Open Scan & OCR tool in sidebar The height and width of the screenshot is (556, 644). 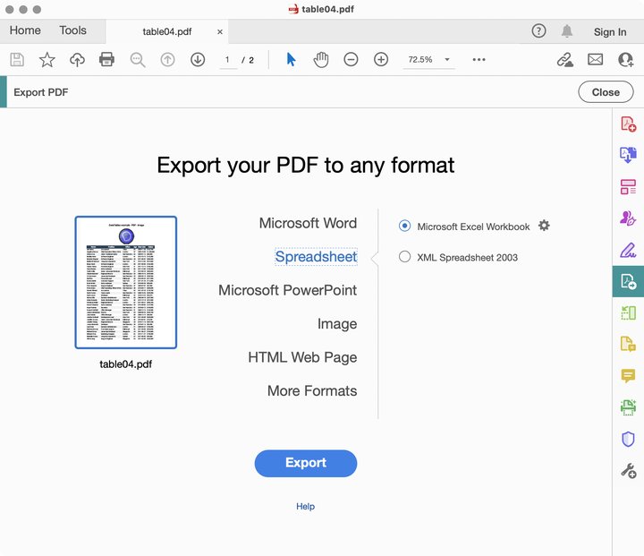[x=628, y=407]
